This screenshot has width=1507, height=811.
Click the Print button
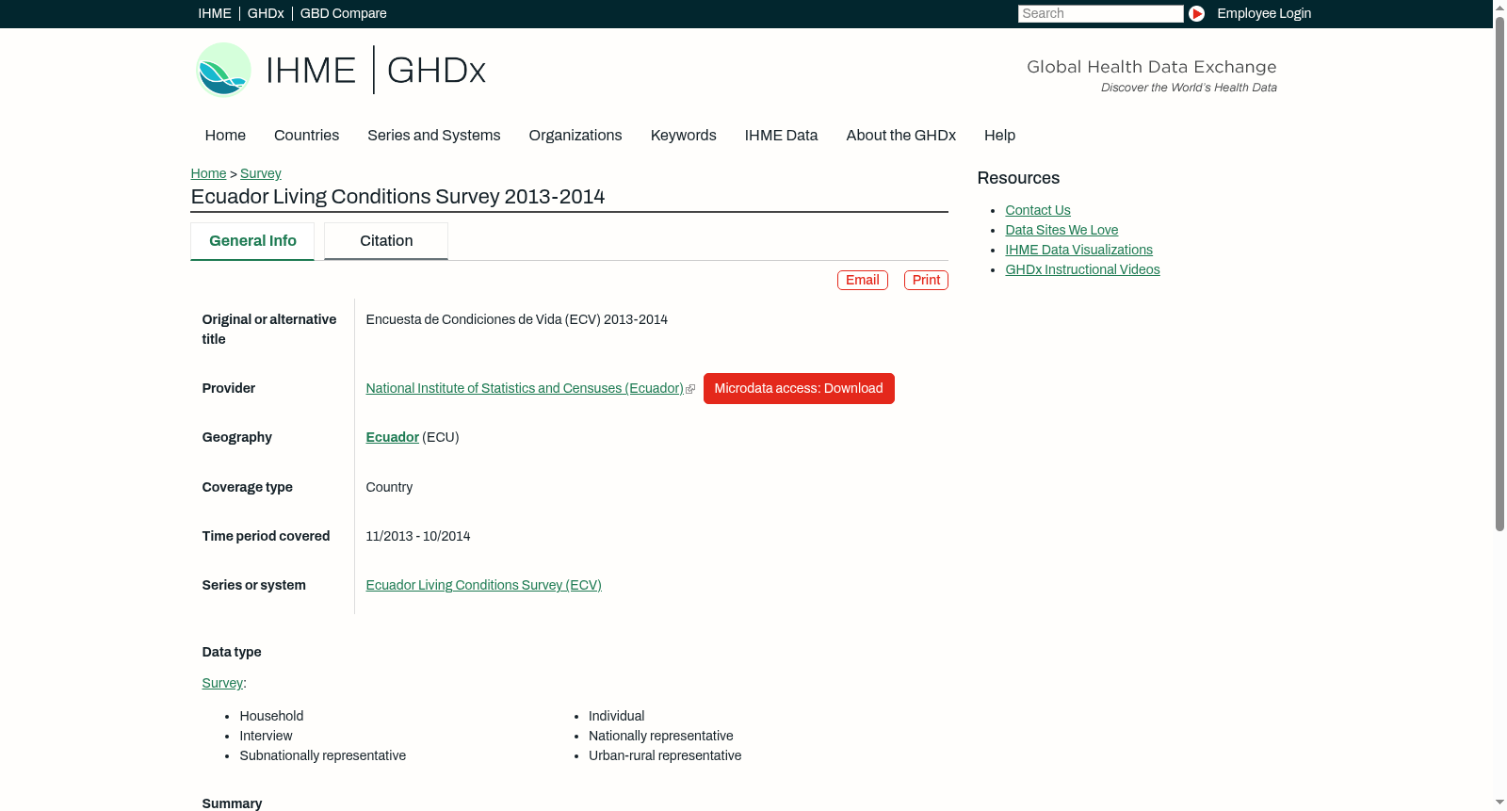point(926,280)
